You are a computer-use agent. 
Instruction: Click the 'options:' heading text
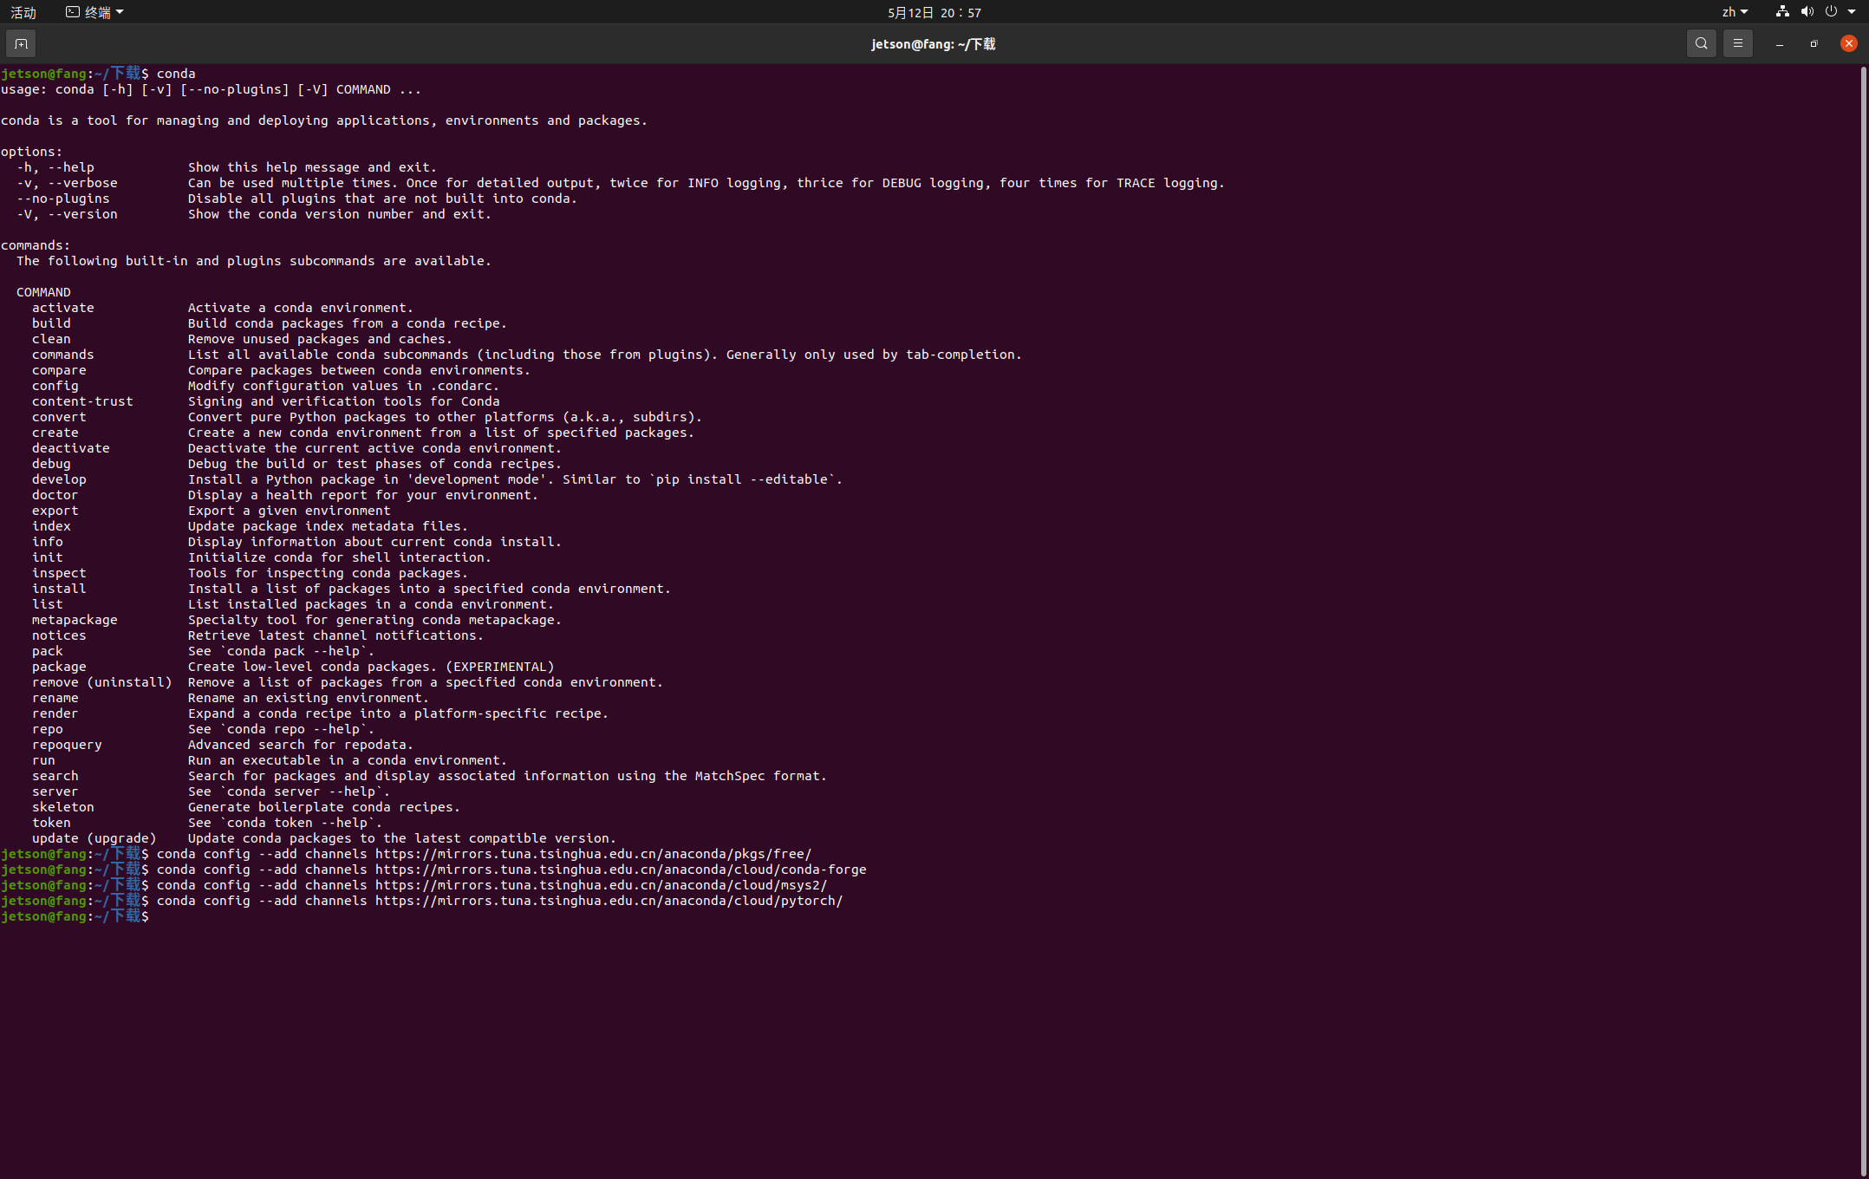coord(31,152)
